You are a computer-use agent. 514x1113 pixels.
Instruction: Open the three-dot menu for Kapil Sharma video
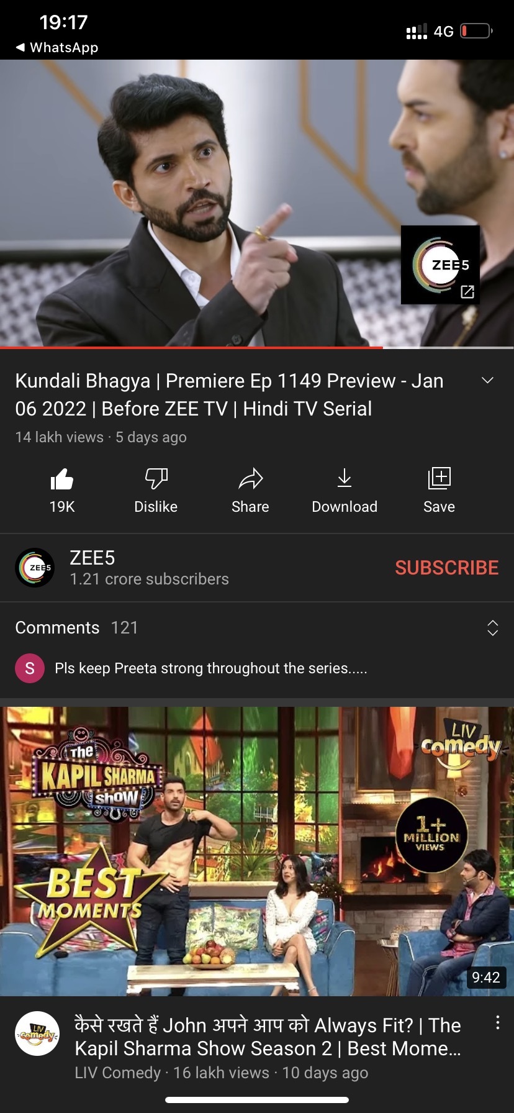tap(497, 1022)
